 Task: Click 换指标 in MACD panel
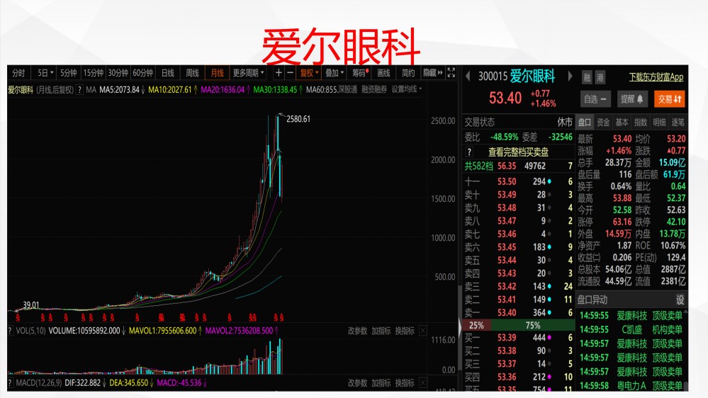[x=405, y=383]
